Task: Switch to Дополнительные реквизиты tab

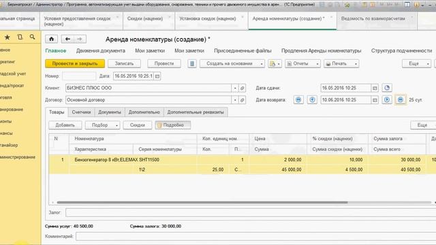Action: tap(196, 112)
